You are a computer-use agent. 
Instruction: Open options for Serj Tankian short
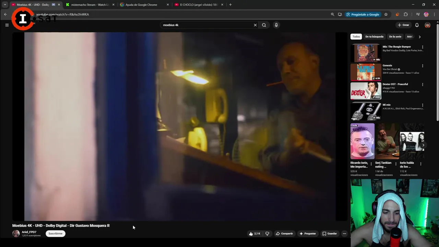pyautogui.click(x=396, y=164)
